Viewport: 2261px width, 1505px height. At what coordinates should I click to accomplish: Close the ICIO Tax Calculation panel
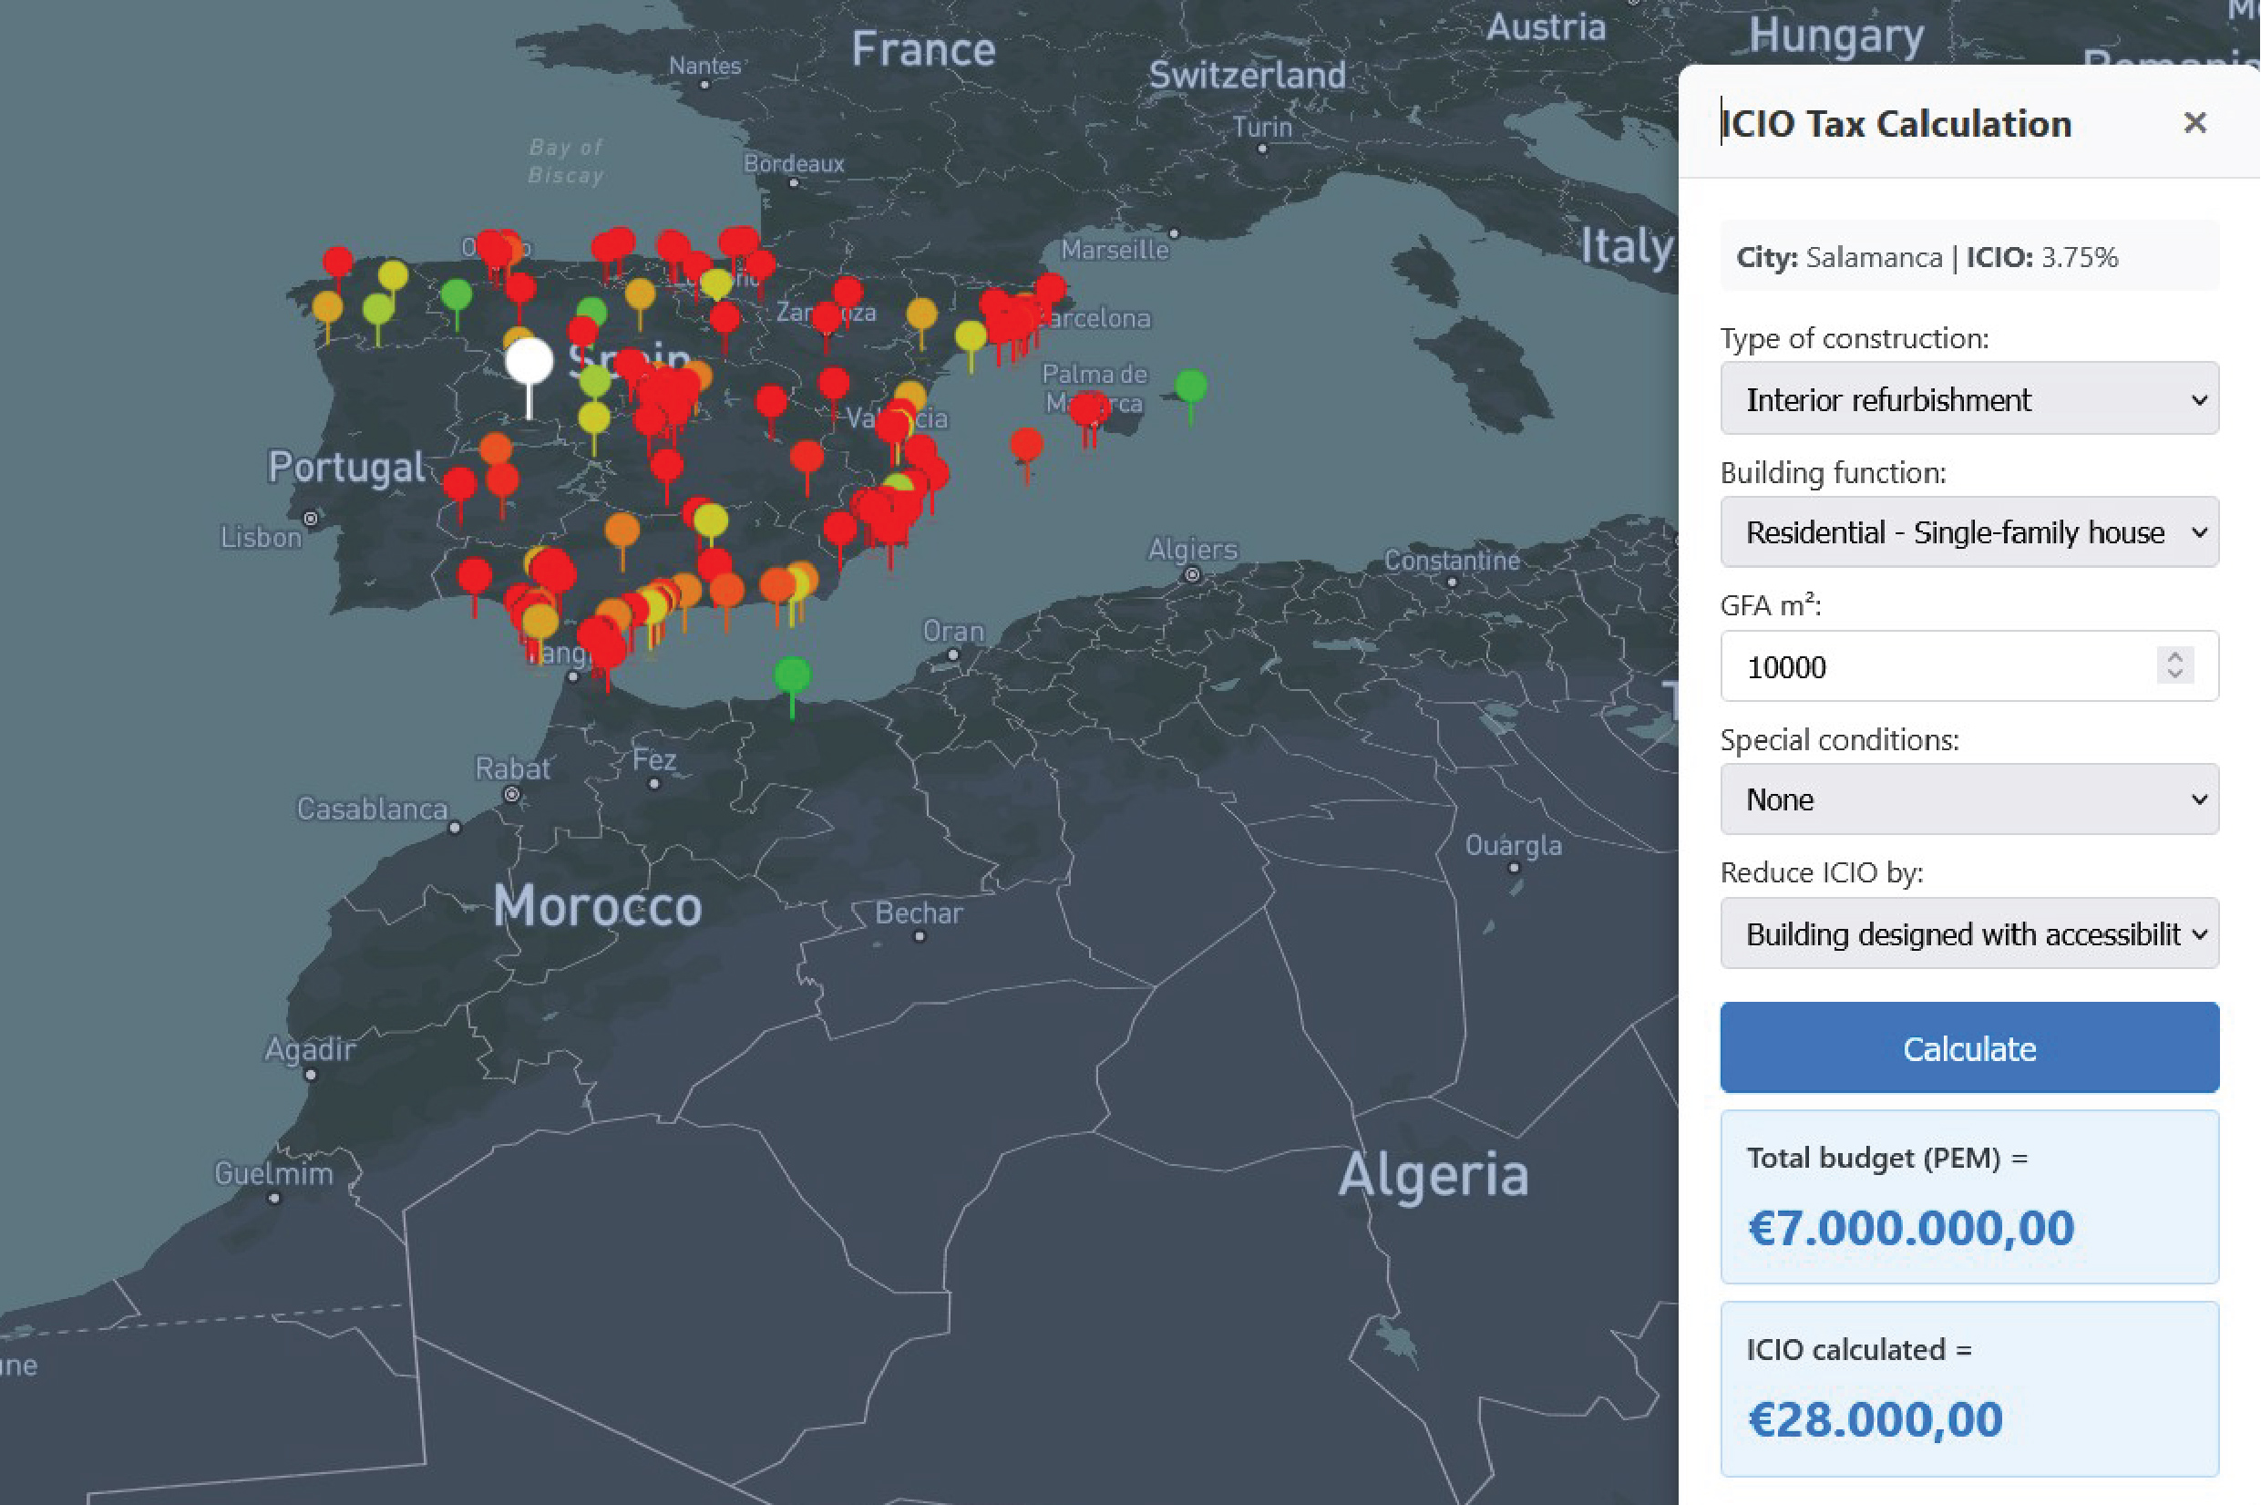[x=2194, y=123]
